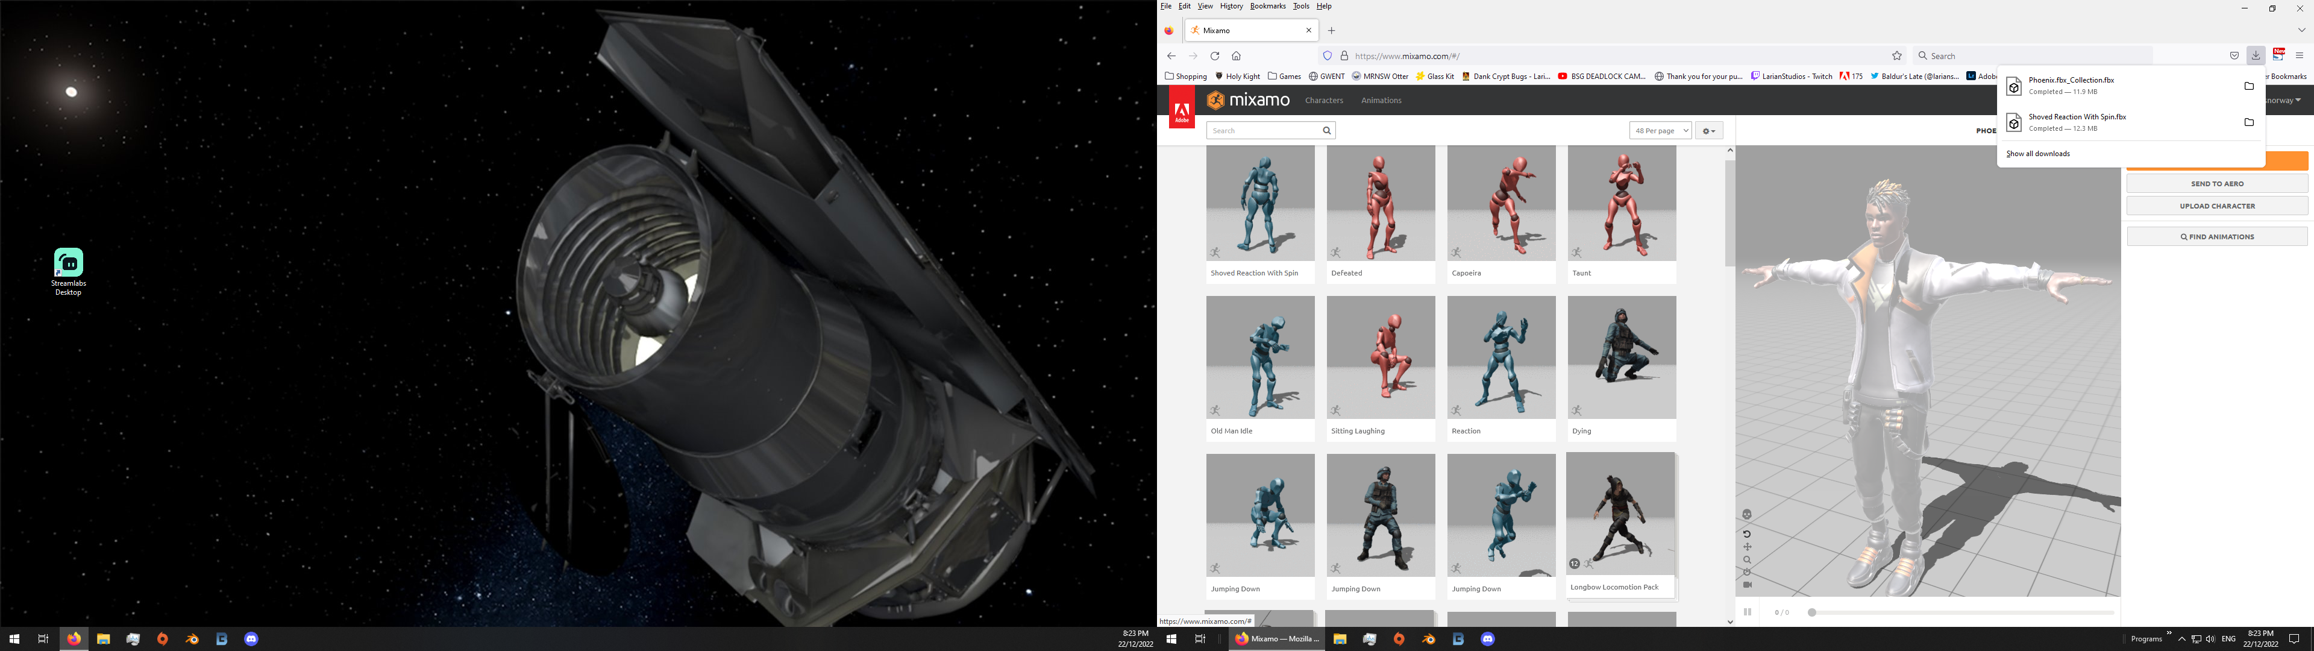Viewport: 2314px width, 651px height.
Task: Click Show all downloads in the downloads popup
Action: click(x=2037, y=153)
